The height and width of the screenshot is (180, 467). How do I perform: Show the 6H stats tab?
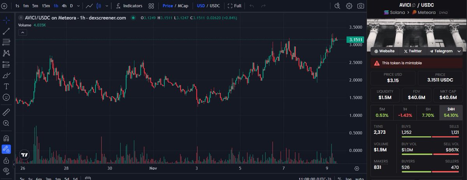tap(428, 112)
